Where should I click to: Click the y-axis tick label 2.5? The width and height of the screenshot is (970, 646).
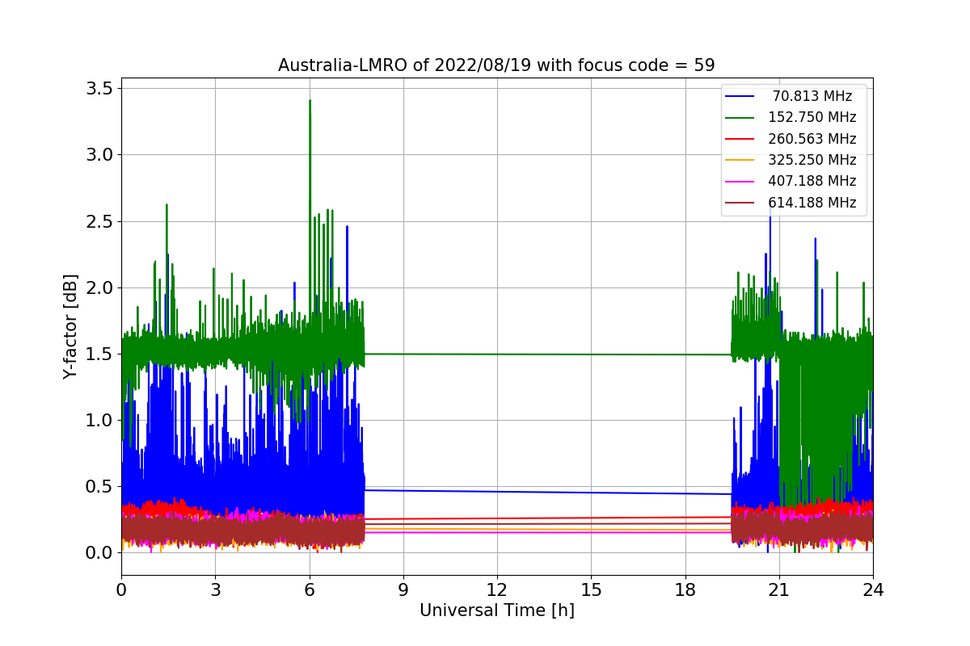[100, 220]
